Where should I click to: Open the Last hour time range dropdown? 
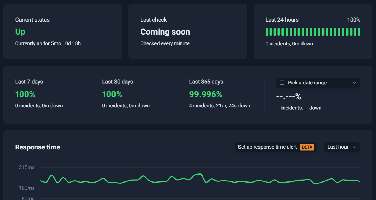[342, 147]
